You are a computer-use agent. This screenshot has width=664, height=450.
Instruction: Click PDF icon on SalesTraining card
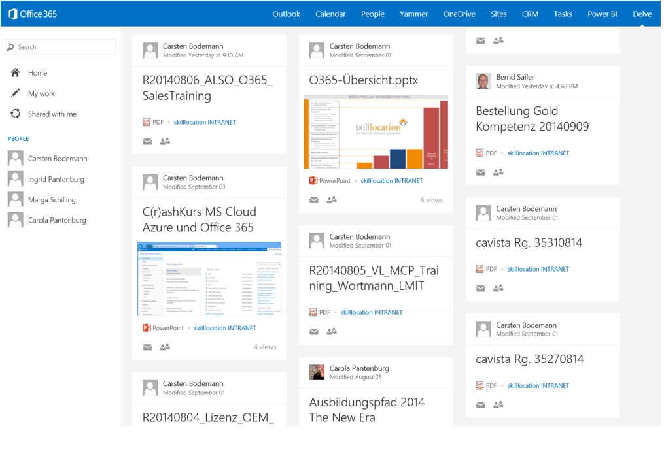click(146, 122)
